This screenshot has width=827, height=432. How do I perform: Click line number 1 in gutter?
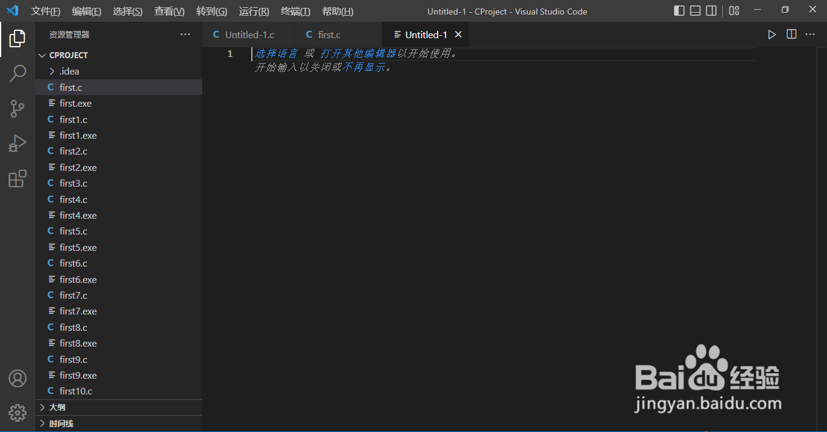229,54
